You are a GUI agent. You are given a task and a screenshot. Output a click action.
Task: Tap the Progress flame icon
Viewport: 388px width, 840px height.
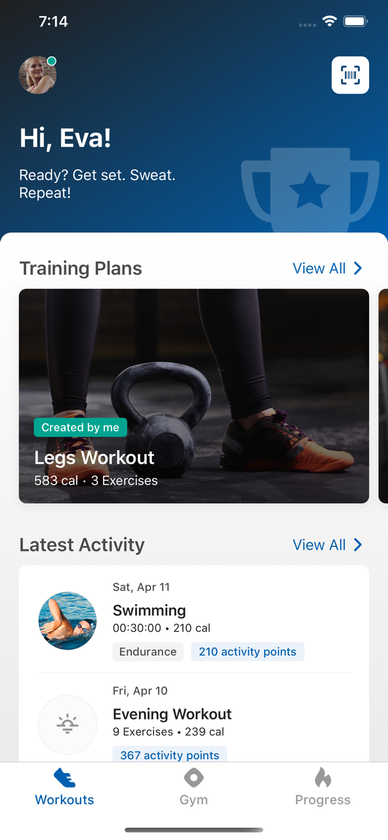point(323,777)
